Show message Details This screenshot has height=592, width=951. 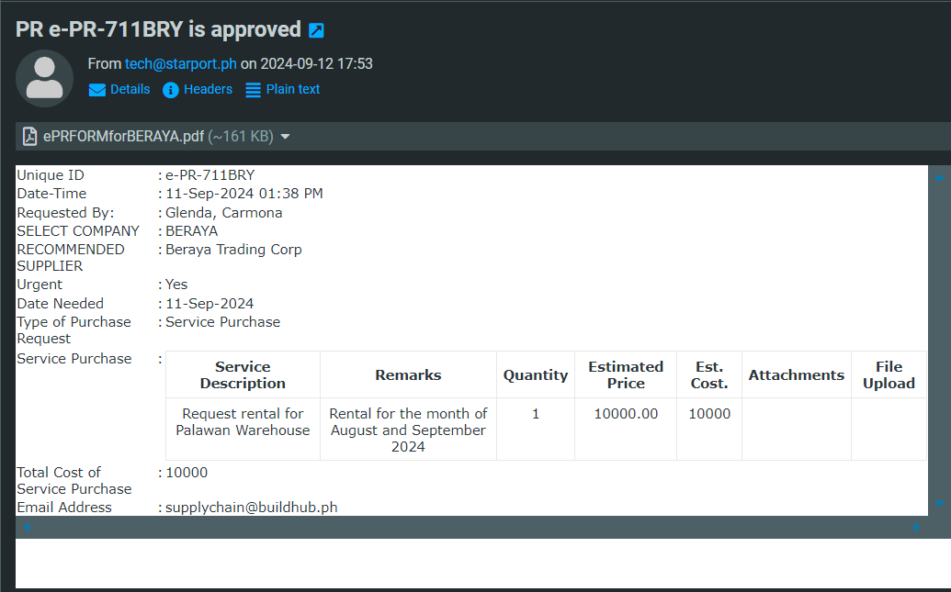[130, 89]
